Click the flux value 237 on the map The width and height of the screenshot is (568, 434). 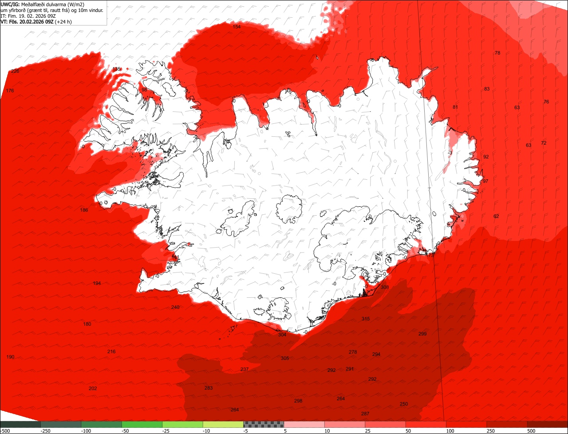tap(245, 369)
